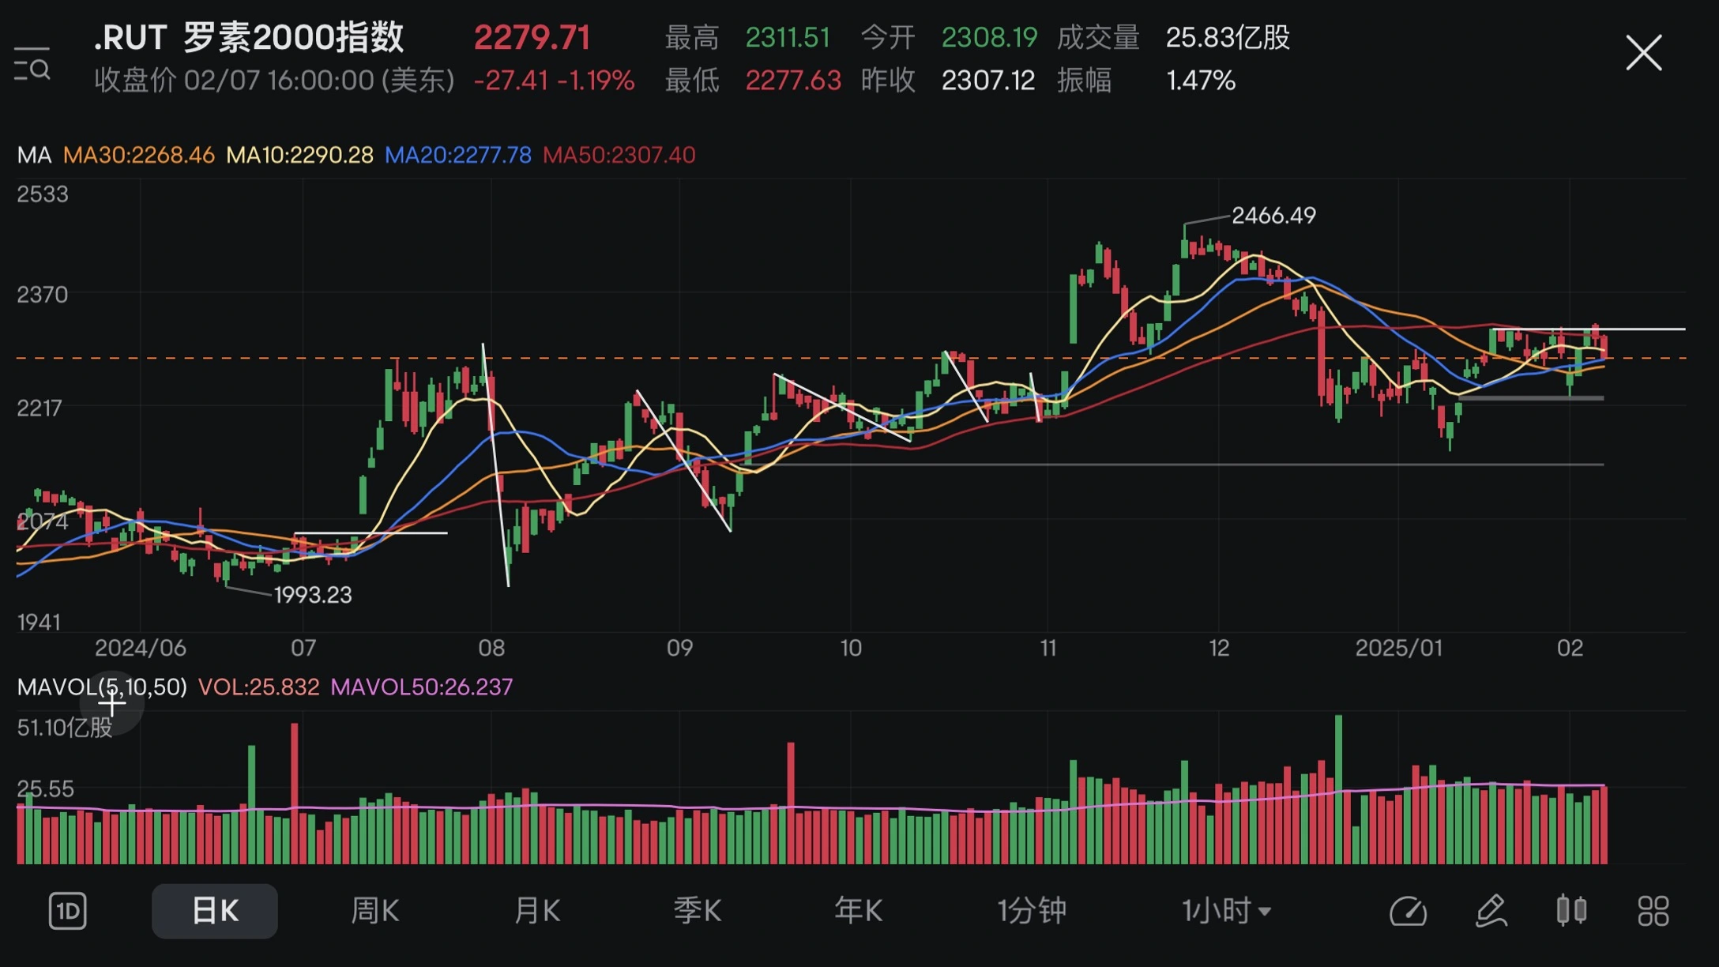1719x967 pixels.
Task: Tap the 收盘价 02/07 16:00:00 timestamp
Action: (275, 81)
